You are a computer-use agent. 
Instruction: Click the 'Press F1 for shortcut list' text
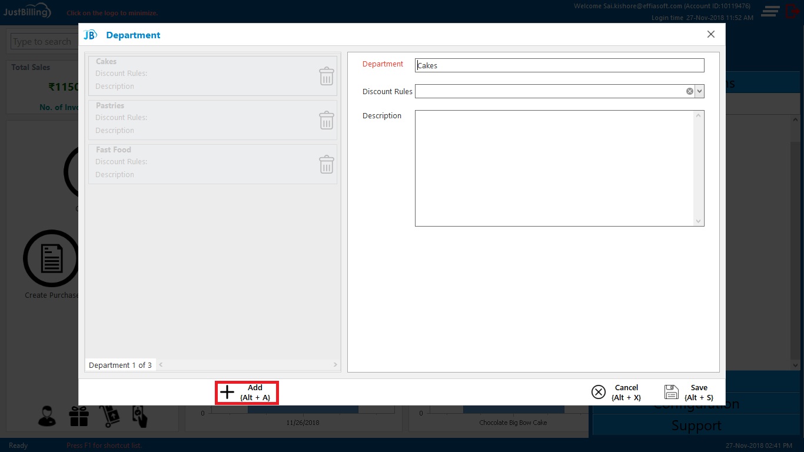pyautogui.click(x=104, y=446)
